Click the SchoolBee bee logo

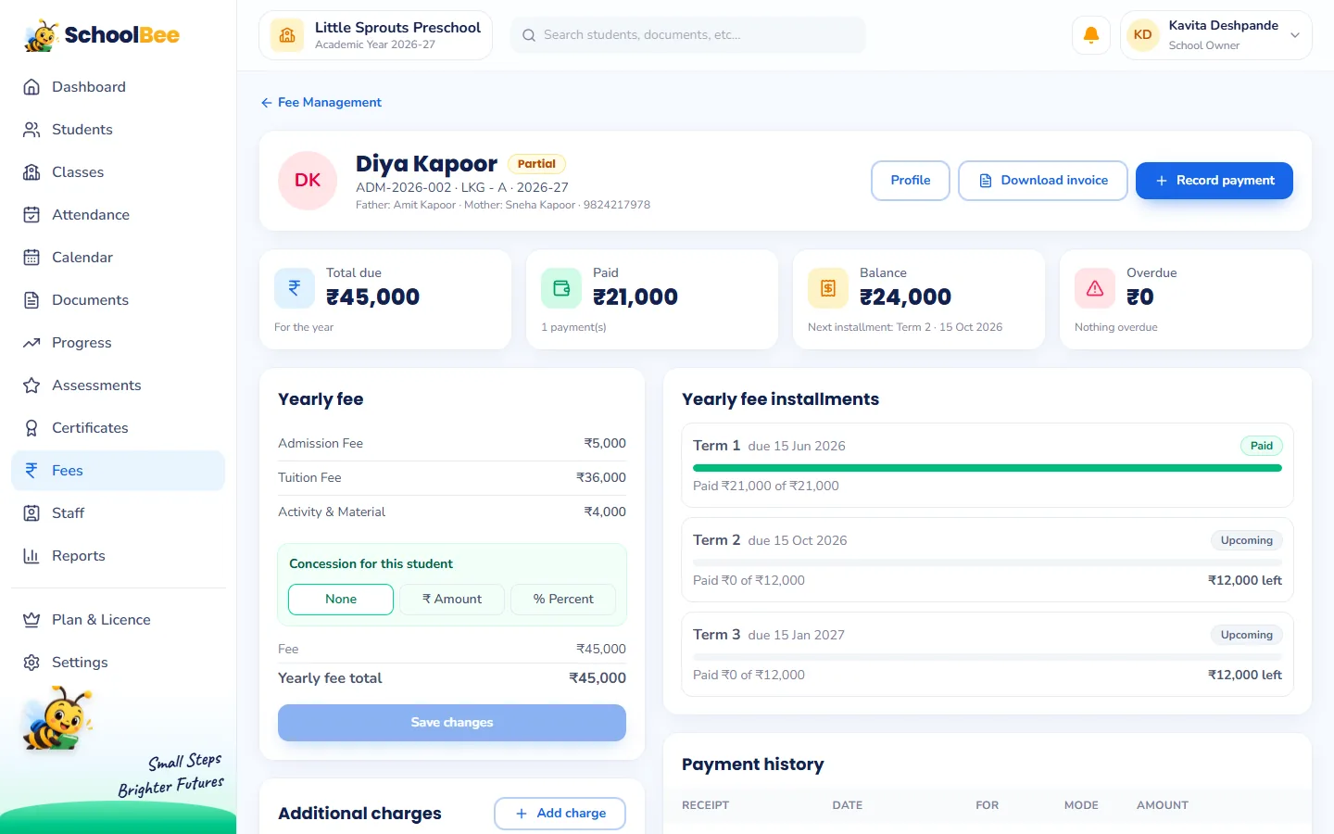pyautogui.click(x=41, y=35)
